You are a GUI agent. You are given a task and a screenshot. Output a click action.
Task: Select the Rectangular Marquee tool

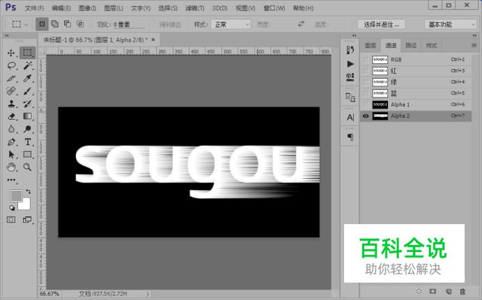point(27,53)
